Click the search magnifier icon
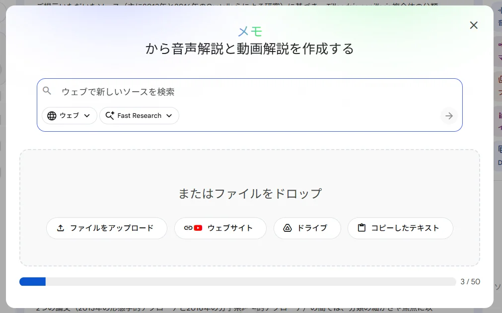Viewport: 502px width, 313px height. tap(47, 91)
